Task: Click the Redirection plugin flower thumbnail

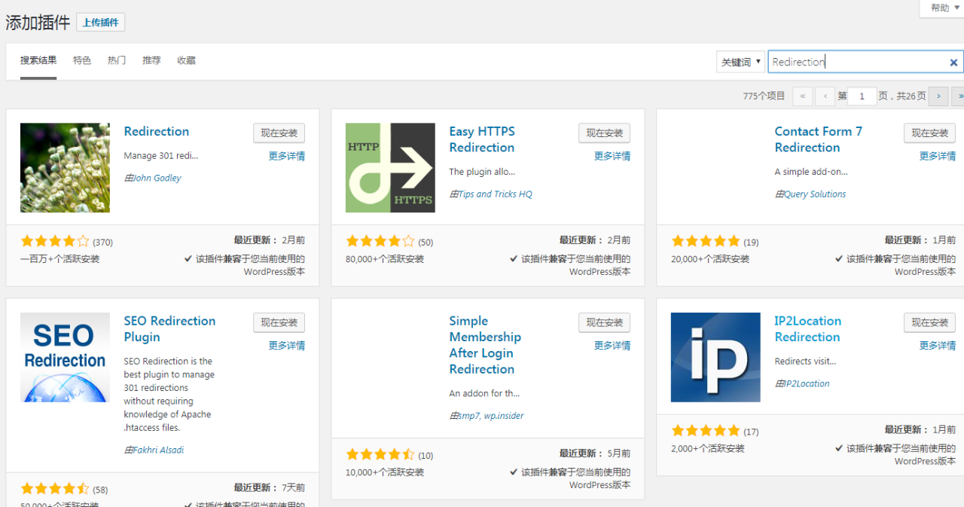Action: 65,167
